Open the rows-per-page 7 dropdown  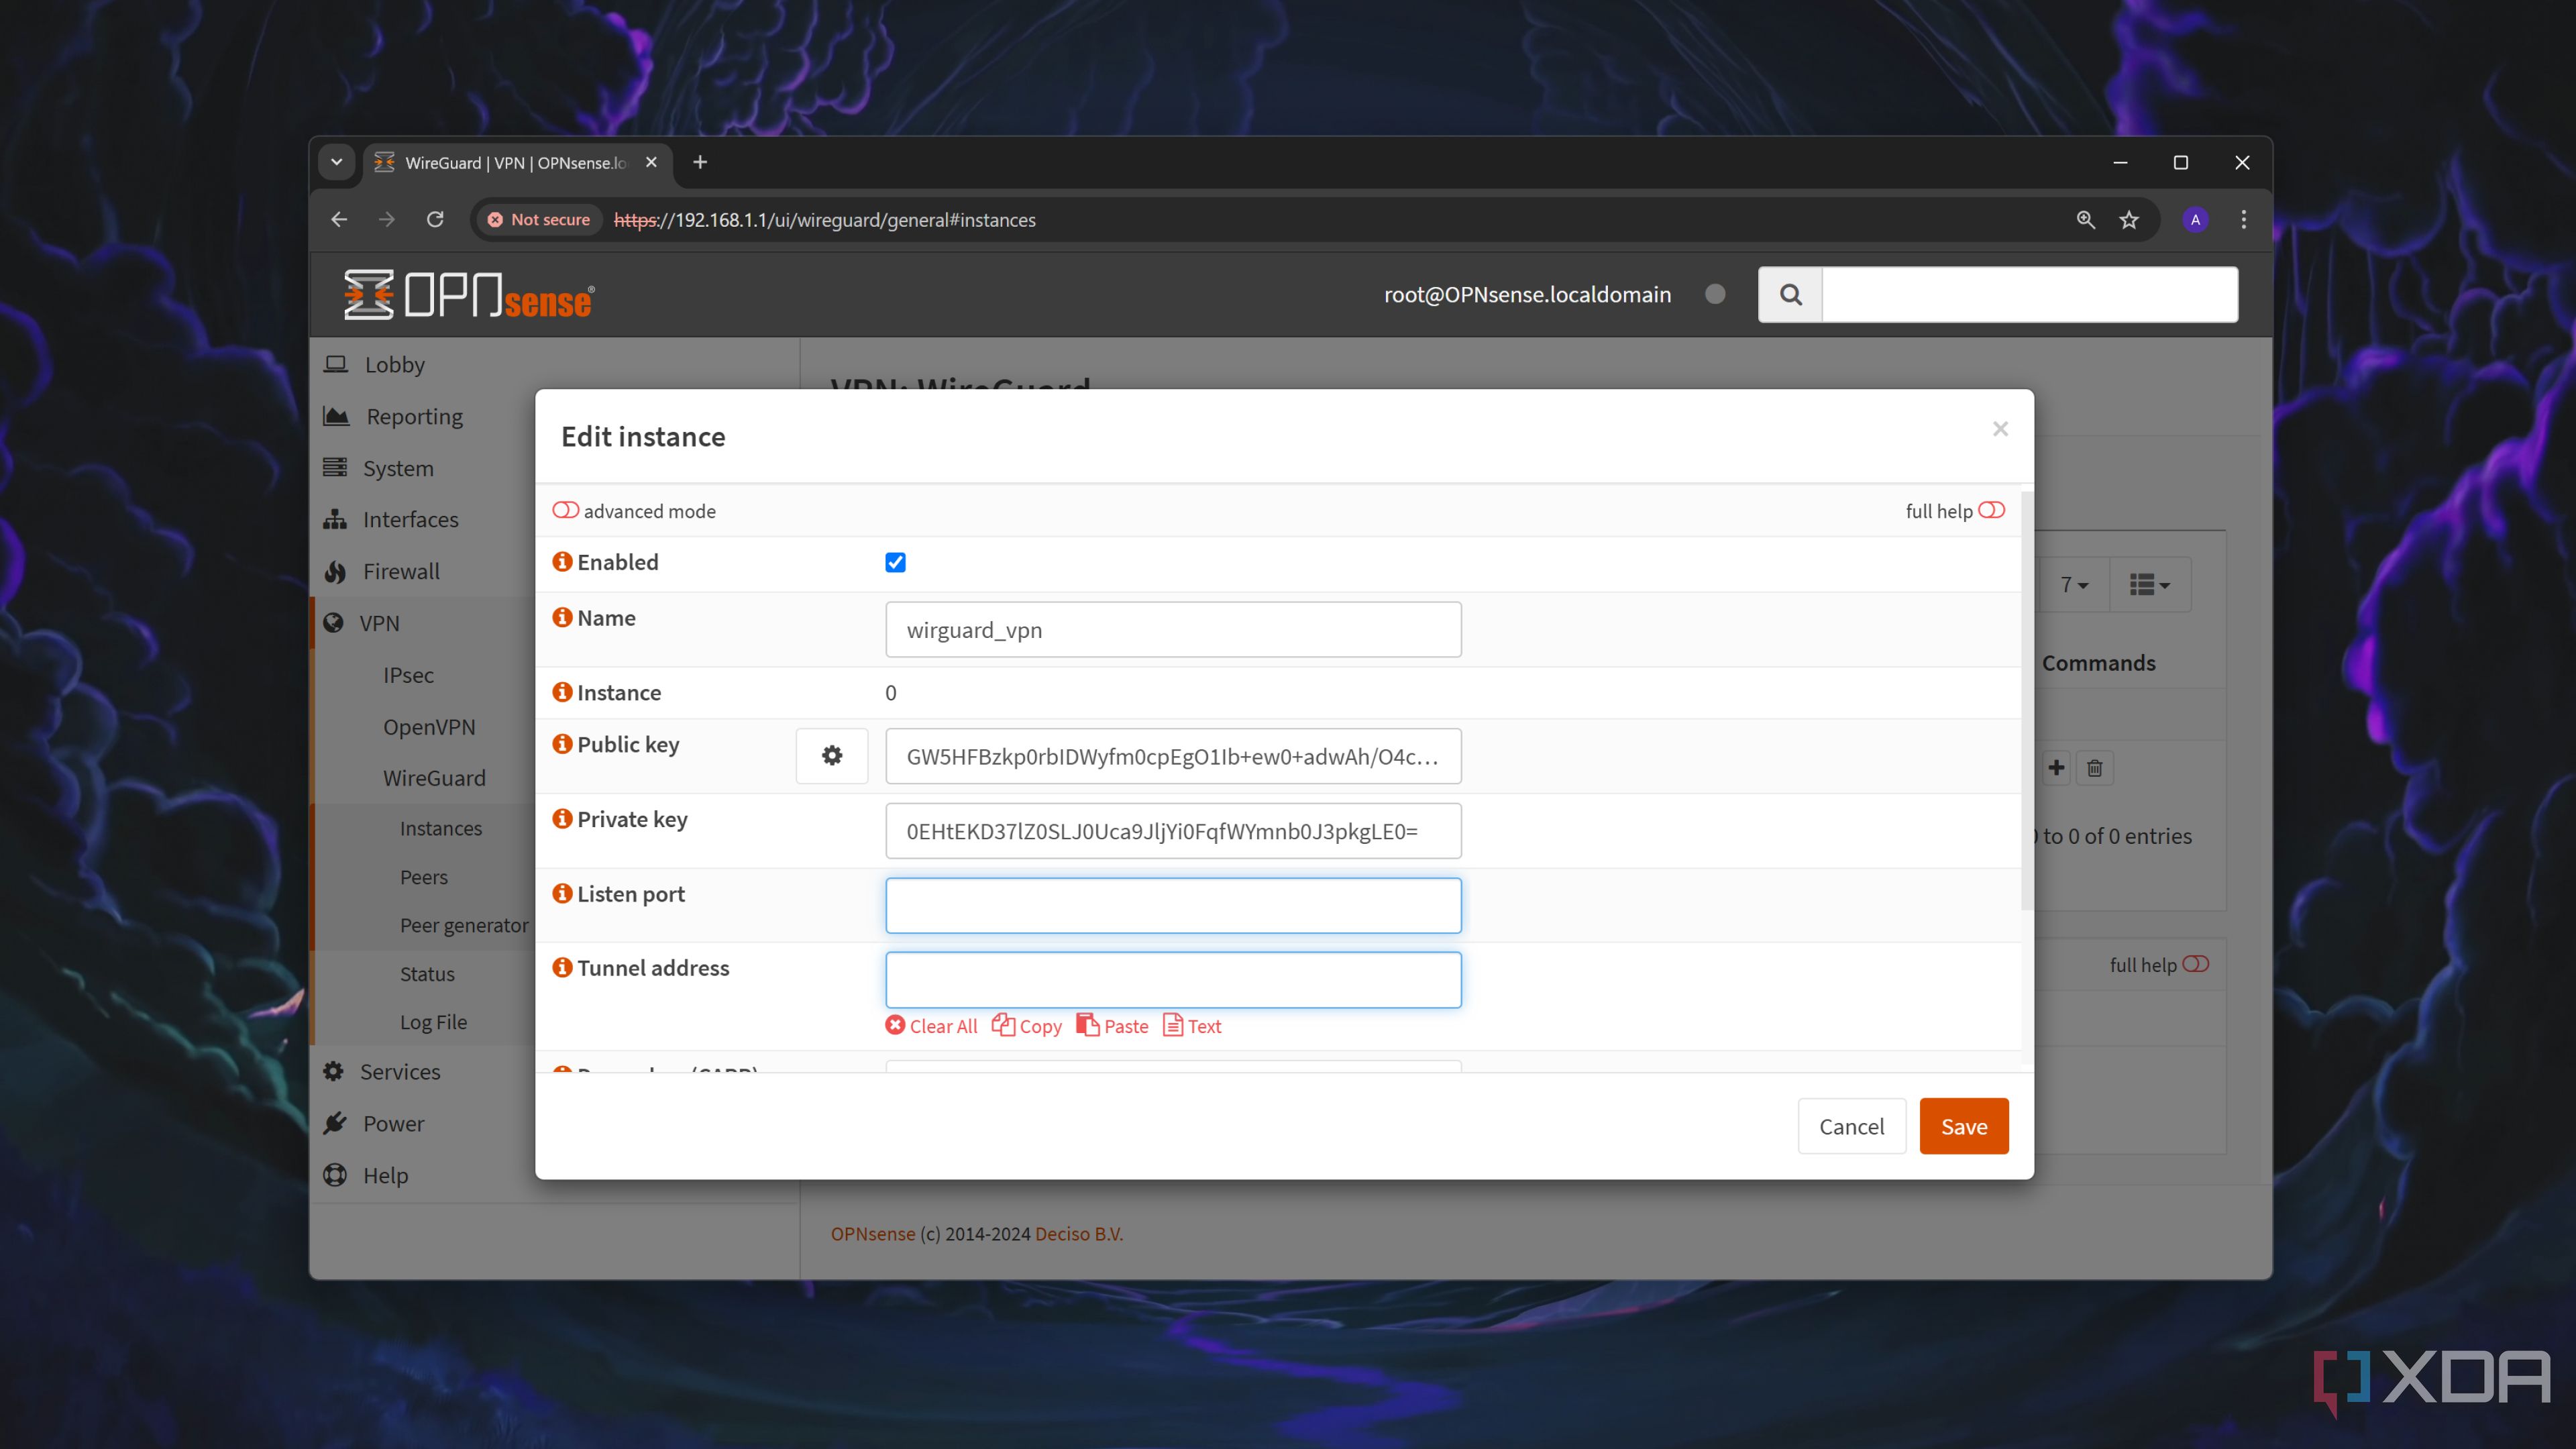[x=2073, y=585]
